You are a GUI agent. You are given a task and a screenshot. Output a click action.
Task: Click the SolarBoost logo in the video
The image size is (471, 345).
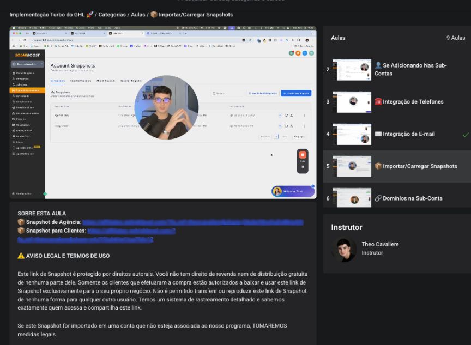pos(27,55)
